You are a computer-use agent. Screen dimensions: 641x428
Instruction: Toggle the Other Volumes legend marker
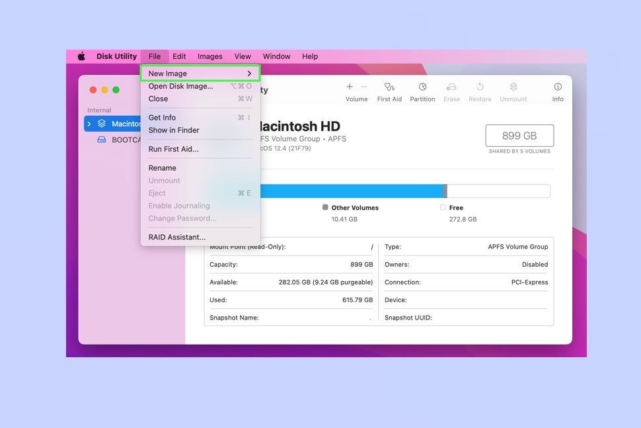(x=323, y=207)
